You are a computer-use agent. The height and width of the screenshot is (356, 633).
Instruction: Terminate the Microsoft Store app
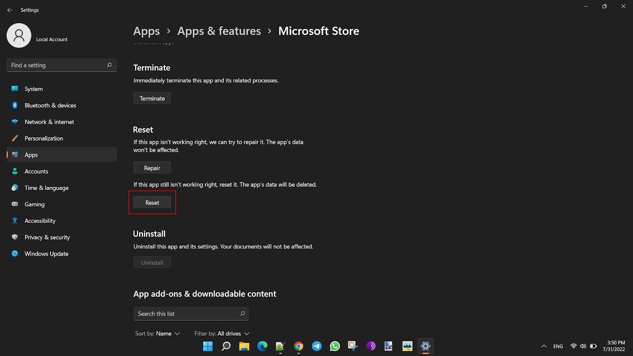point(152,98)
